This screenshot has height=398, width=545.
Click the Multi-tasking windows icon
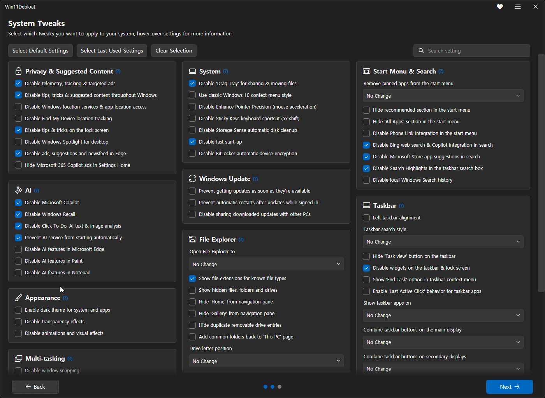pyautogui.click(x=18, y=358)
